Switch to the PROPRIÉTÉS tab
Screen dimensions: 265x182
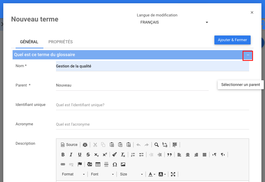pos(60,42)
